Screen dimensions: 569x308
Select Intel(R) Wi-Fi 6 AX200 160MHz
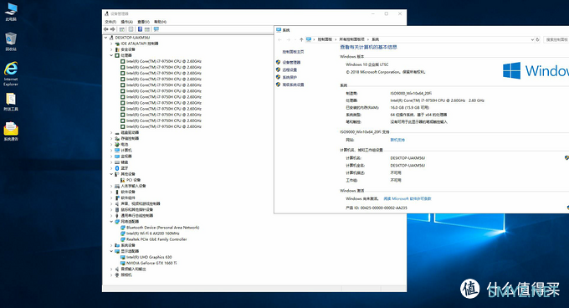point(153,234)
